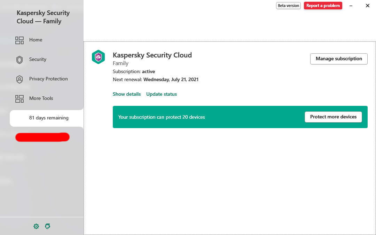The width and height of the screenshot is (376, 235).
Task: Select the 81 days remaining tab
Action: [48, 118]
